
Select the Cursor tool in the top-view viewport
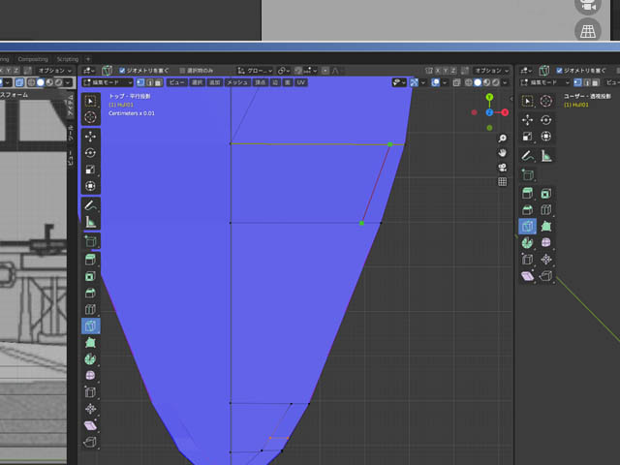[90, 117]
